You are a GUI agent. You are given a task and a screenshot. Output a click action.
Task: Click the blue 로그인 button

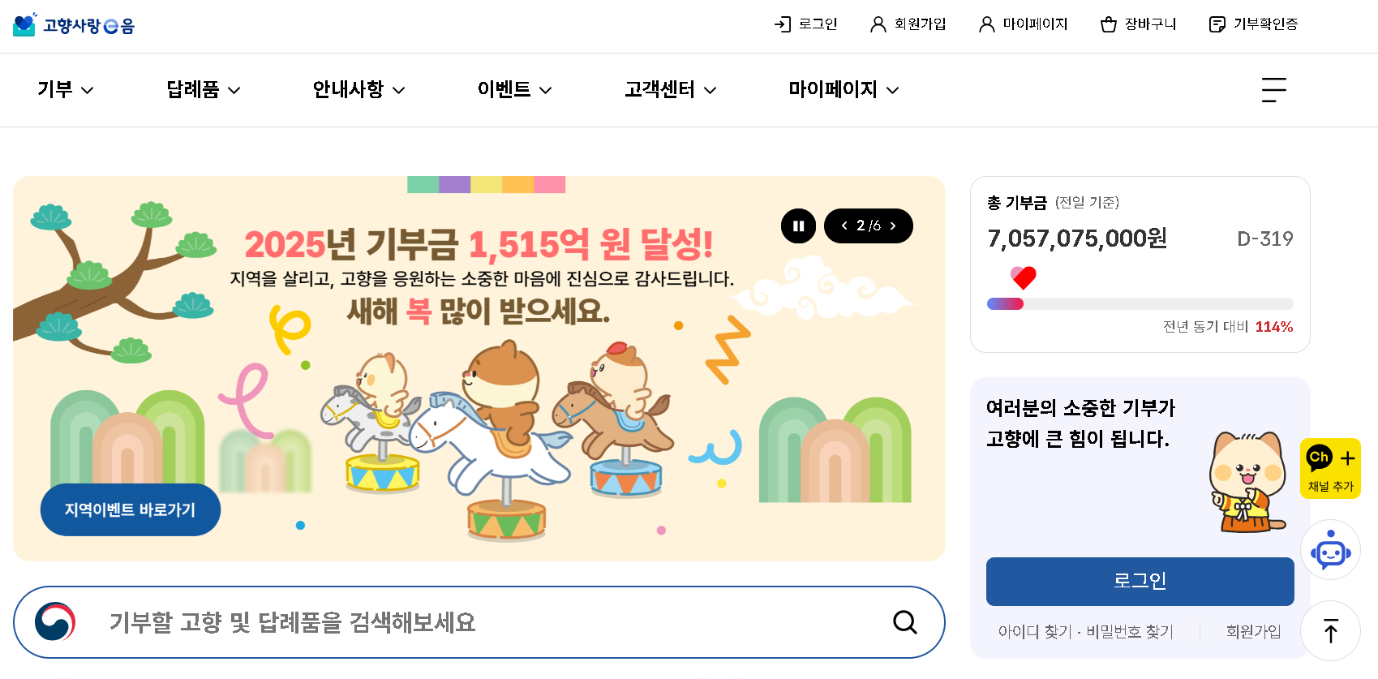tap(1140, 581)
